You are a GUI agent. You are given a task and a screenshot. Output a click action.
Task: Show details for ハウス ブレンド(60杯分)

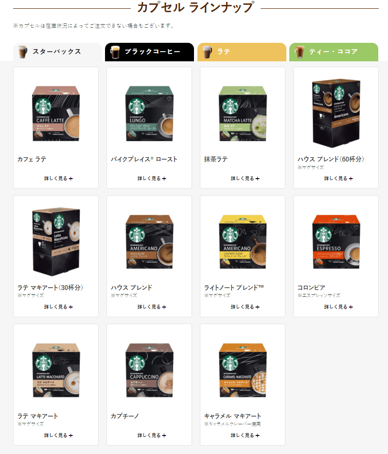338,179
